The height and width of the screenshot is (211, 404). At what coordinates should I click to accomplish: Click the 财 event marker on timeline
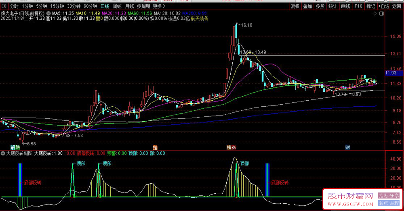347,147
